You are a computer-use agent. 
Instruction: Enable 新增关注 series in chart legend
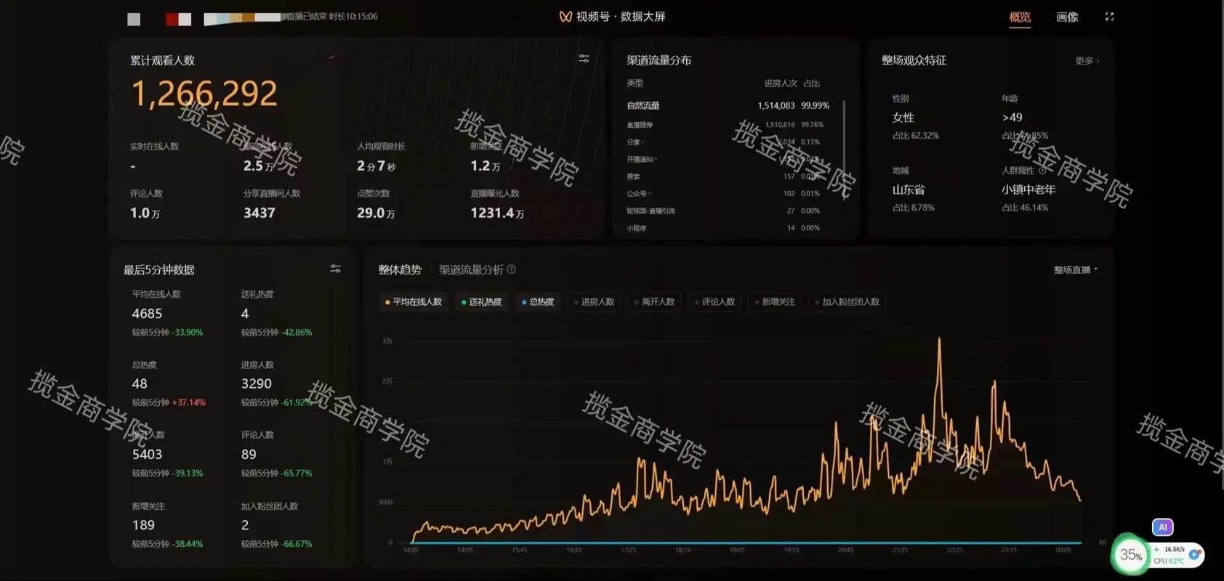click(x=775, y=302)
